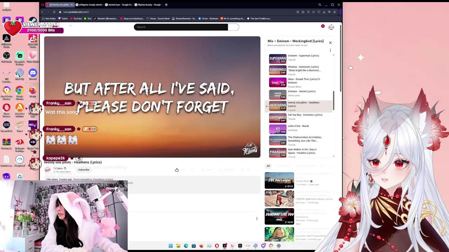This screenshot has height=252, width=449.
Task: Open File Explorer from the taskbar
Action: (x=178, y=246)
